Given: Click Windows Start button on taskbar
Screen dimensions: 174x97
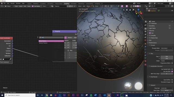Looking at the screenshot, I should click(x=2, y=95).
